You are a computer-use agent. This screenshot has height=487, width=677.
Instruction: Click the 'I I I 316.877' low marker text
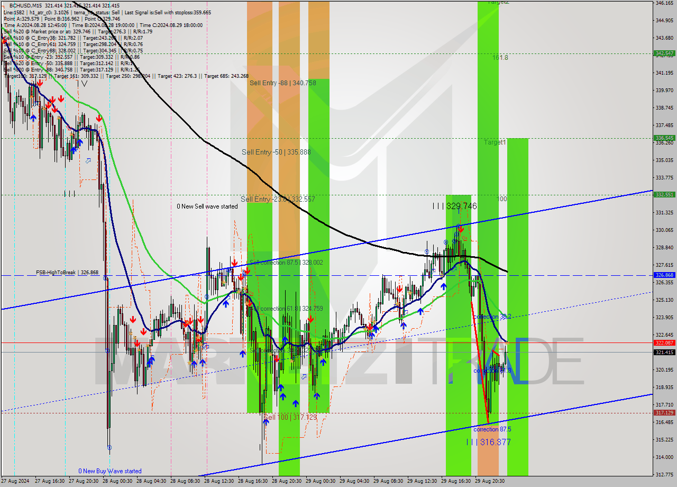489,442
